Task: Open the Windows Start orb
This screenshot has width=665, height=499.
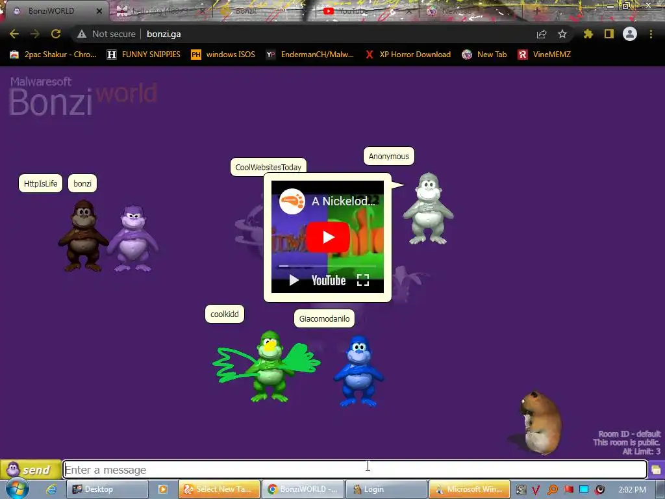Action: pyautogui.click(x=17, y=489)
